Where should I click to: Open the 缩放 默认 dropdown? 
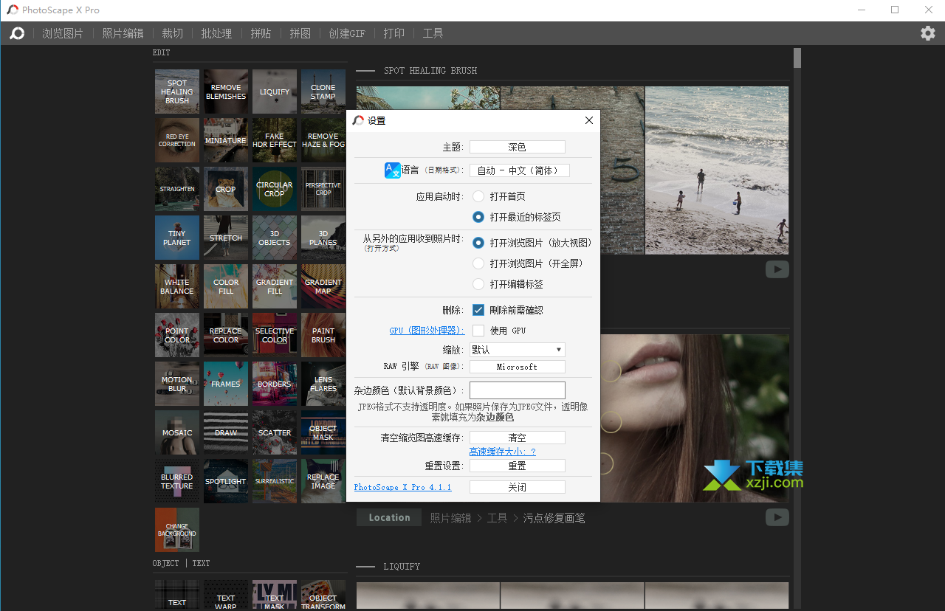[518, 350]
